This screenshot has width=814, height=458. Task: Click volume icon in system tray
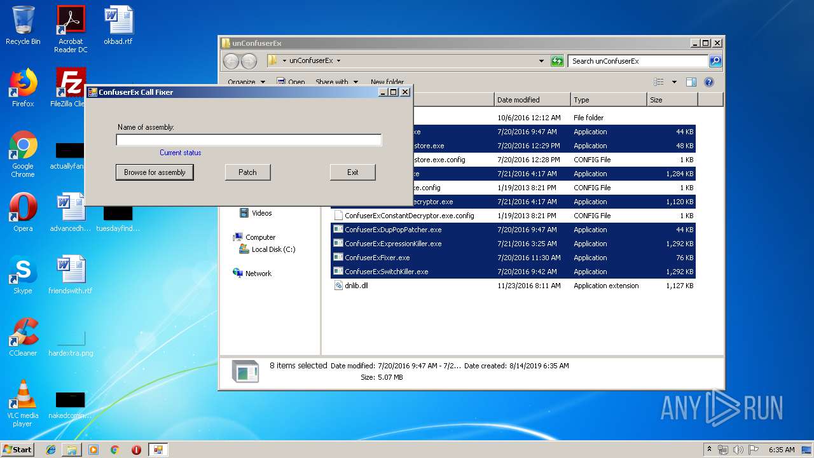[x=738, y=450]
